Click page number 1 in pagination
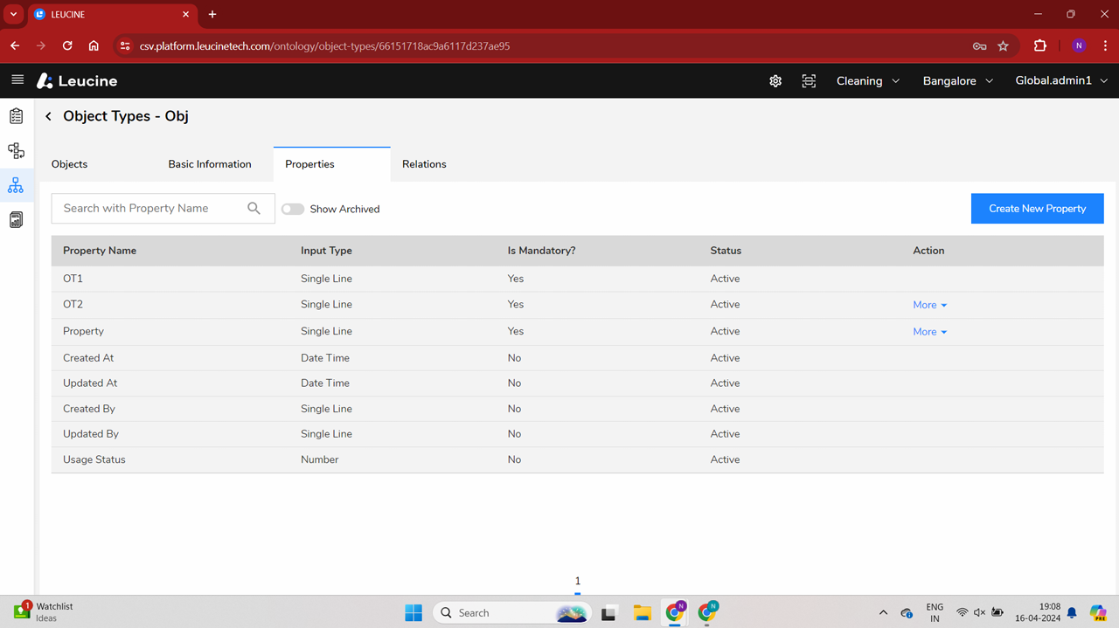This screenshot has width=1119, height=628. click(x=577, y=582)
